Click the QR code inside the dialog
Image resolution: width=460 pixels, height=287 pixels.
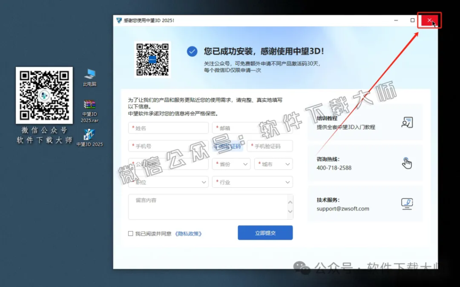point(153,59)
